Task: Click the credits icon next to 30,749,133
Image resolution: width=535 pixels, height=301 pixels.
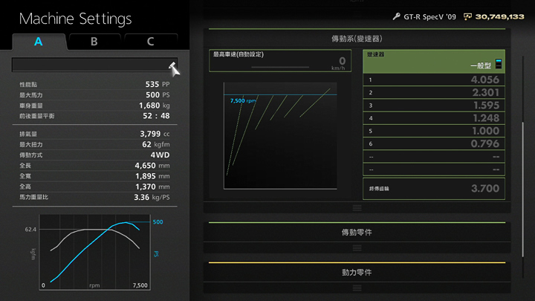Action: [467, 16]
